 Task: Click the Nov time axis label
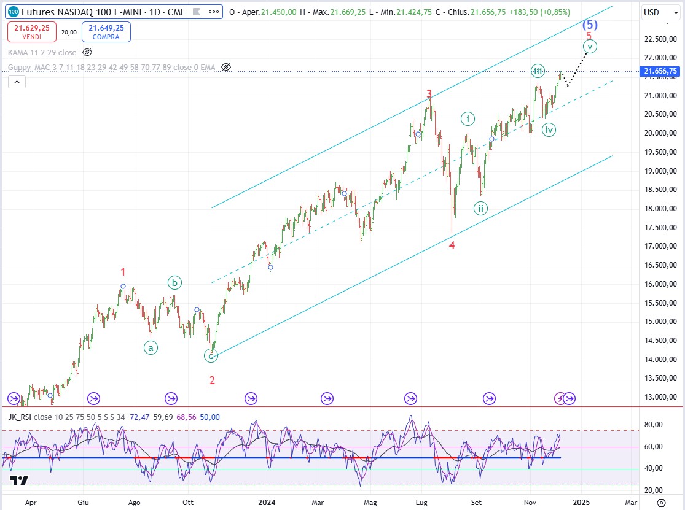[530, 503]
